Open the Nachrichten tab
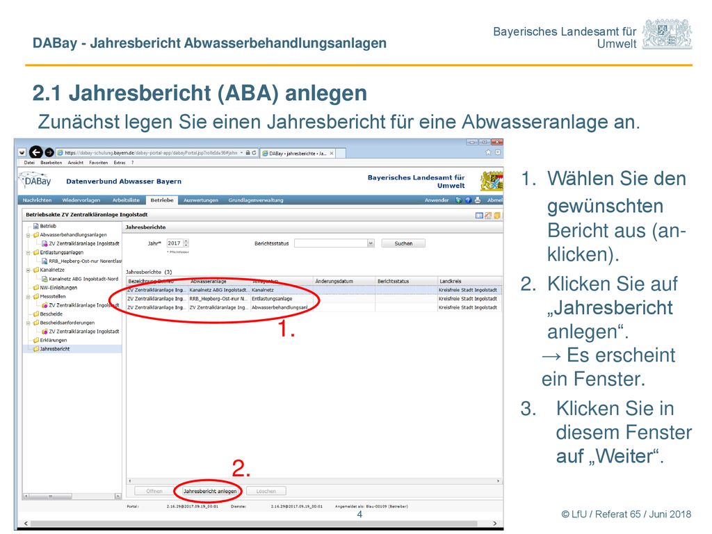712x534 pixels. point(38,200)
